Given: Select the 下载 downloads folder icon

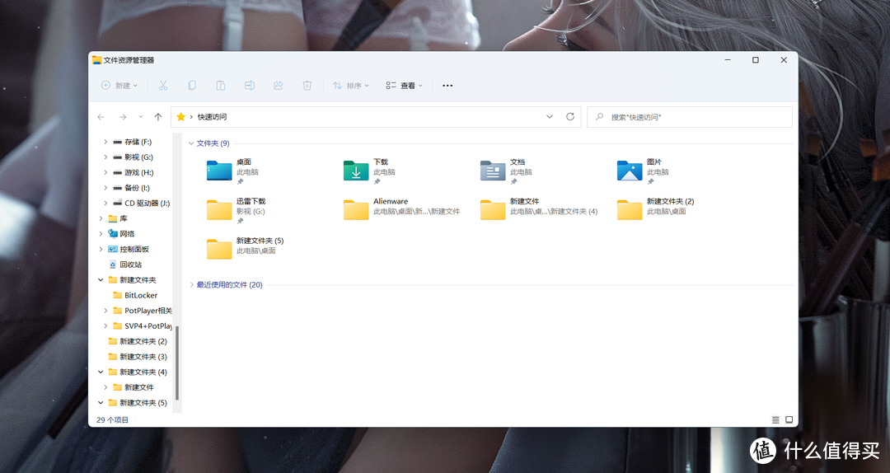Looking at the screenshot, I should click(356, 171).
